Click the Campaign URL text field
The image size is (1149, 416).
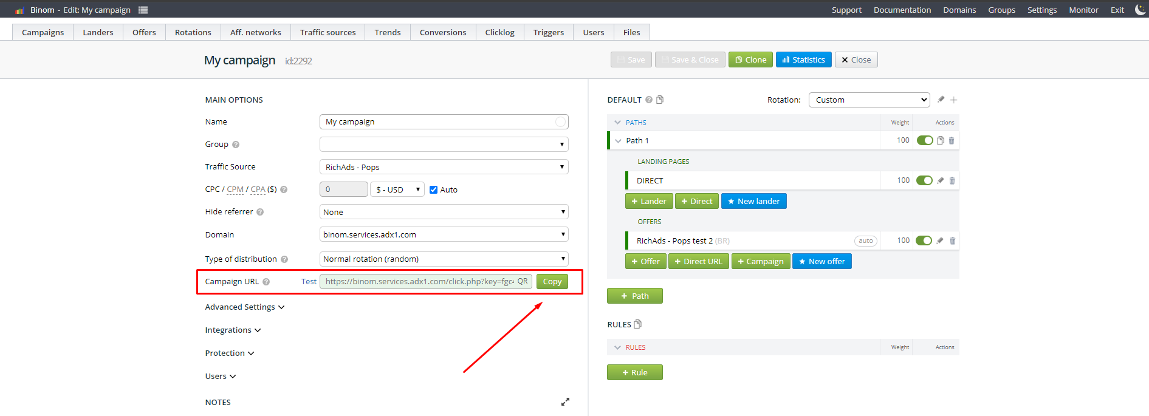[426, 282]
